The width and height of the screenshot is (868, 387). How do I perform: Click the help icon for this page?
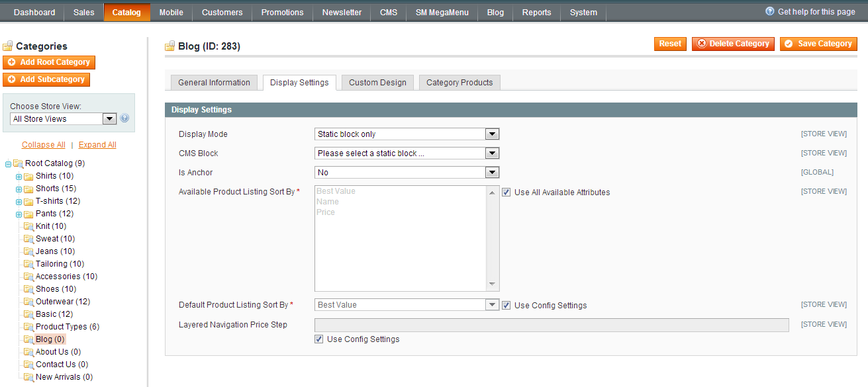tap(770, 11)
